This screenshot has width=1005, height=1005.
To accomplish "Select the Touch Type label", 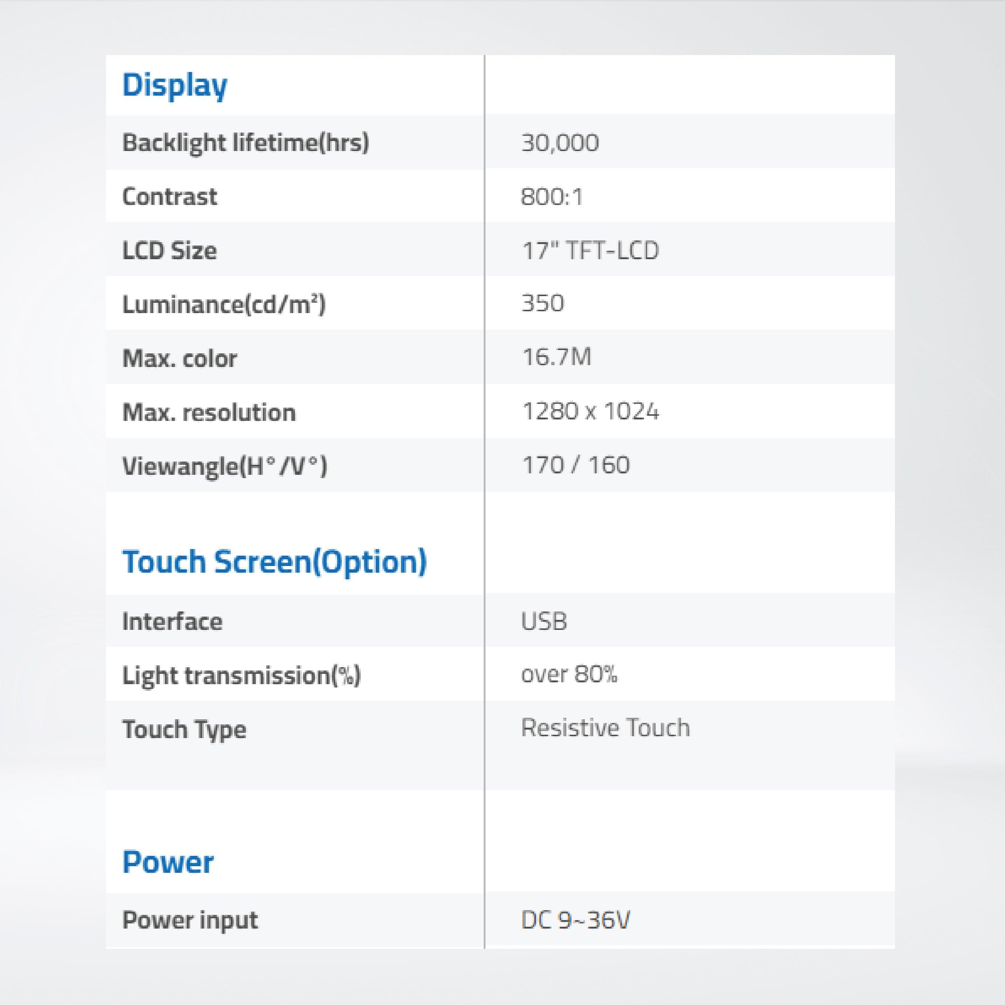I will click(x=184, y=730).
